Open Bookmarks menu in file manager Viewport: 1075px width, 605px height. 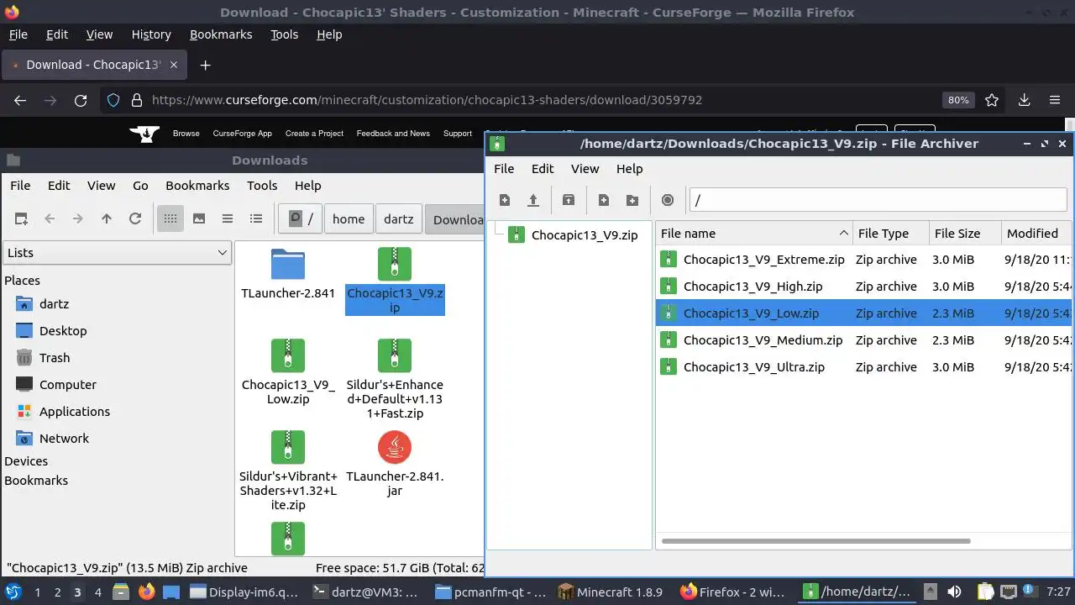pyautogui.click(x=197, y=186)
